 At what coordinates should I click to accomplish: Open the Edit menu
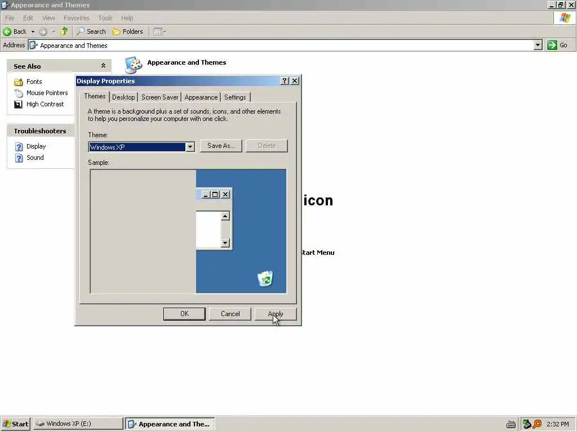point(28,18)
